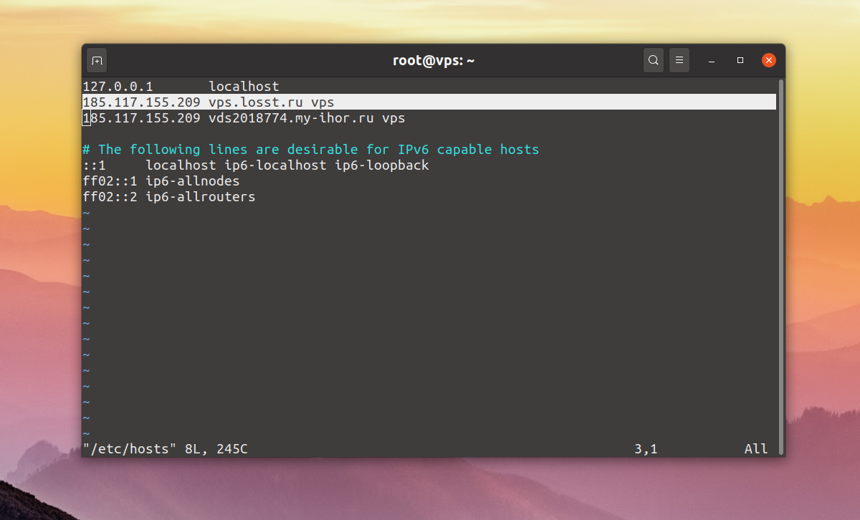Maximize the terminal window
Image resolution: width=860 pixels, height=520 pixels.
pos(740,61)
